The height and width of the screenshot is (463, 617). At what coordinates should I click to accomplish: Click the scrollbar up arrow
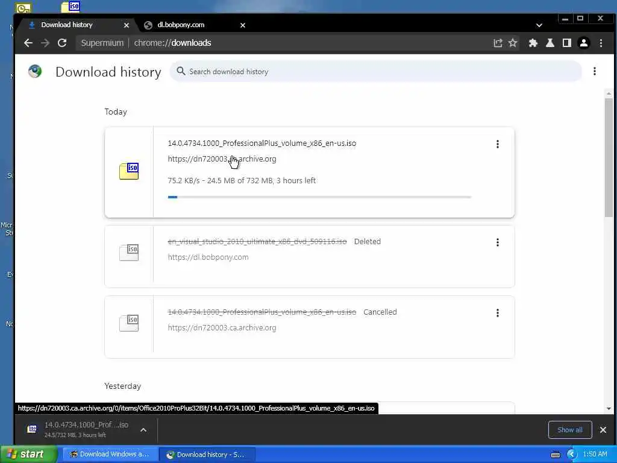tap(609, 93)
